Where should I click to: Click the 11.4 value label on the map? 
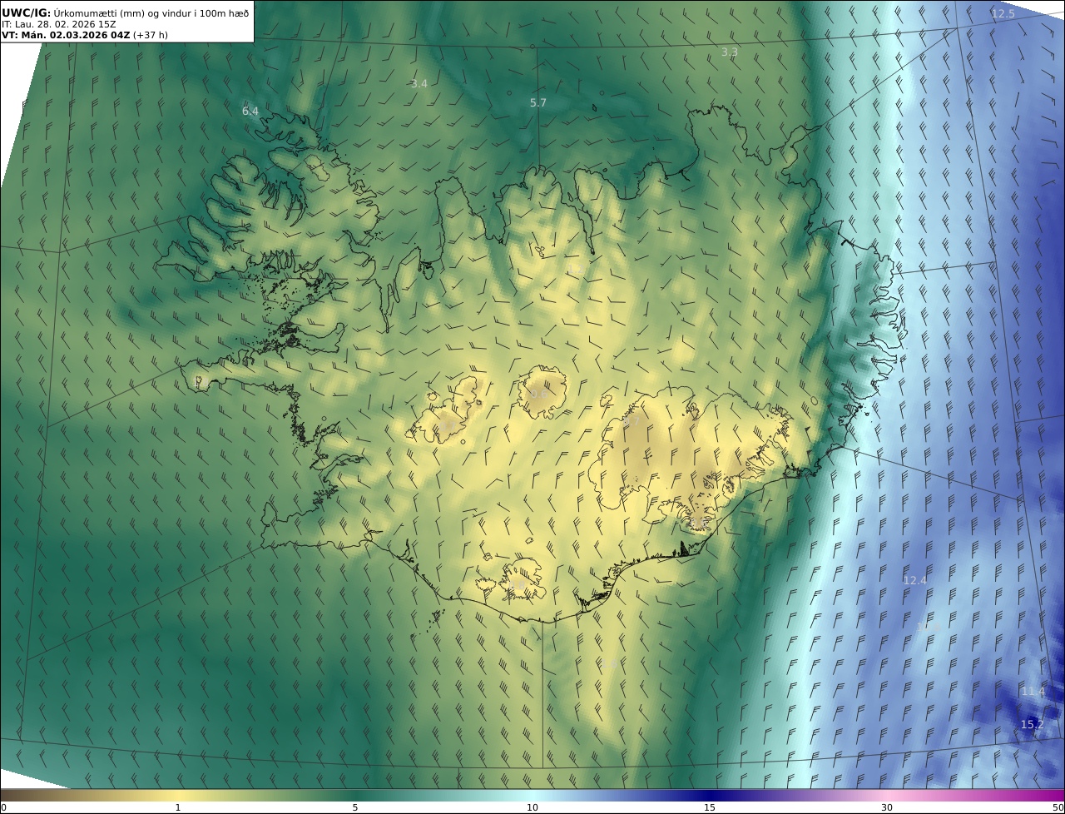[x=1033, y=692]
